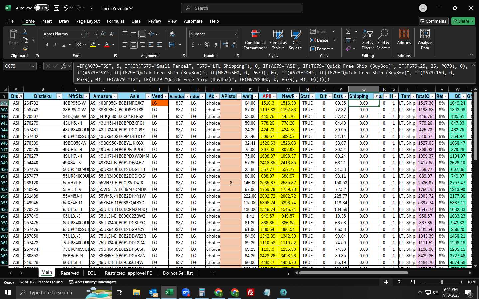Collapse the formula bar chevron
Screen dimensions: 479x299
pos(473,66)
